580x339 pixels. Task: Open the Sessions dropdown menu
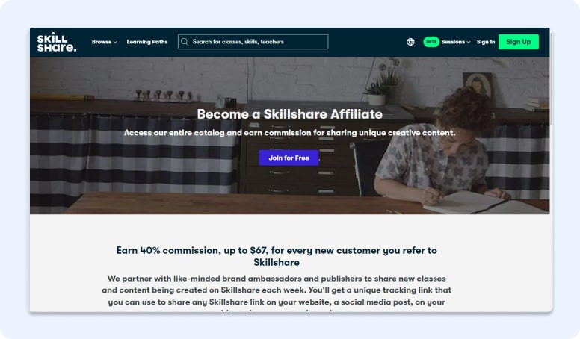point(456,42)
